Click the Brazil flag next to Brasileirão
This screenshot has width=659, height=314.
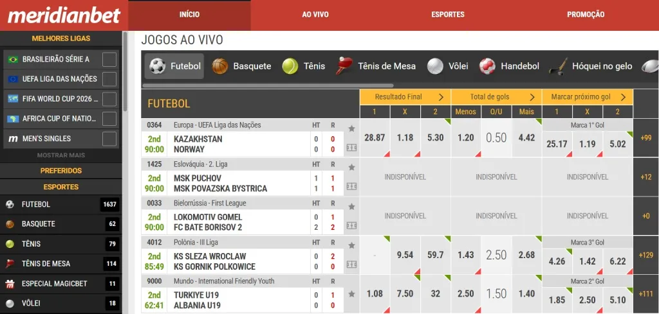pyautogui.click(x=13, y=60)
